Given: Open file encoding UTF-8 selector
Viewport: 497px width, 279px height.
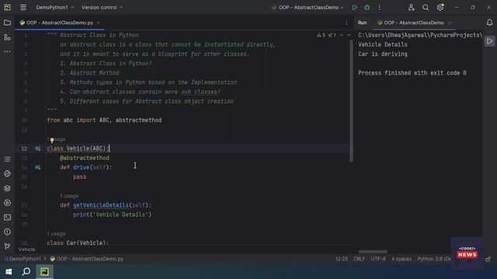Looking at the screenshot, I should (x=378, y=259).
